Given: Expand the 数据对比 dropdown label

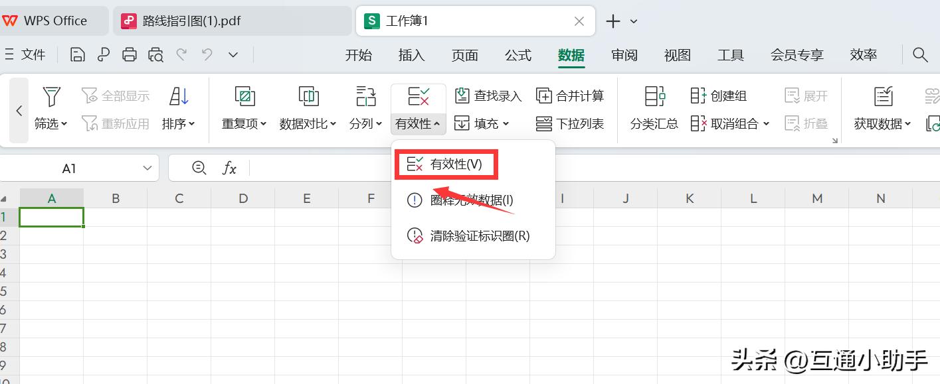Looking at the screenshot, I should click(x=308, y=123).
